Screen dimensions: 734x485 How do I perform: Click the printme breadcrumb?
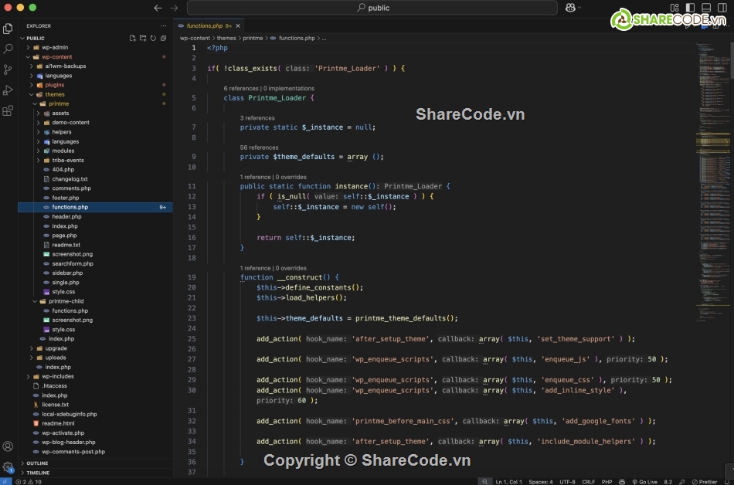tap(253, 39)
